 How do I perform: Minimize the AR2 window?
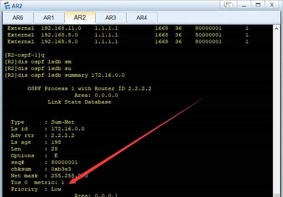244,5
